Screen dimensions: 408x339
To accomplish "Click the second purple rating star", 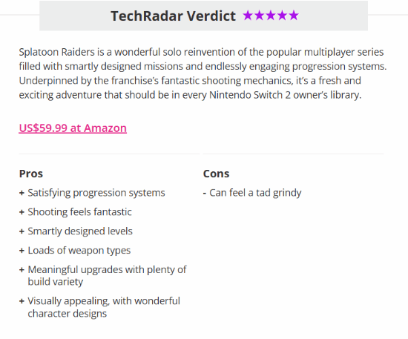I will pyautogui.click(x=259, y=16).
